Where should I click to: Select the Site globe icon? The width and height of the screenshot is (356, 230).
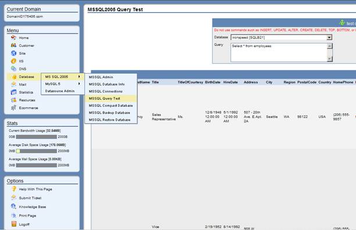click(13, 53)
